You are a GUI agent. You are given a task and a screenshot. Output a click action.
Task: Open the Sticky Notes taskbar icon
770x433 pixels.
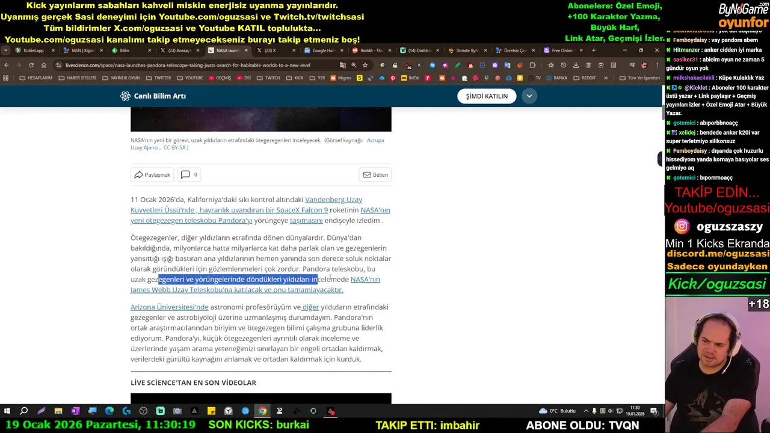click(x=211, y=411)
